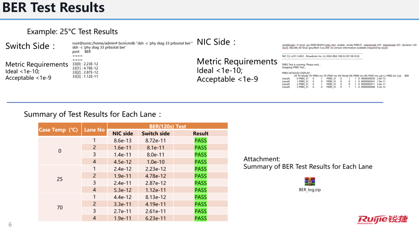The image size is (419, 228).
Task: Click the case temperature cell "70"
Action: pyautogui.click(x=60, y=207)
